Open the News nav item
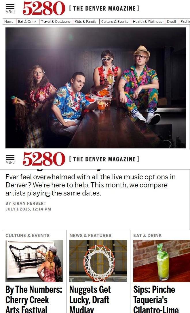 (9, 22)
